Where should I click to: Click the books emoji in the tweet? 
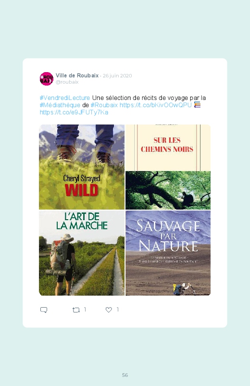point(197,105)
